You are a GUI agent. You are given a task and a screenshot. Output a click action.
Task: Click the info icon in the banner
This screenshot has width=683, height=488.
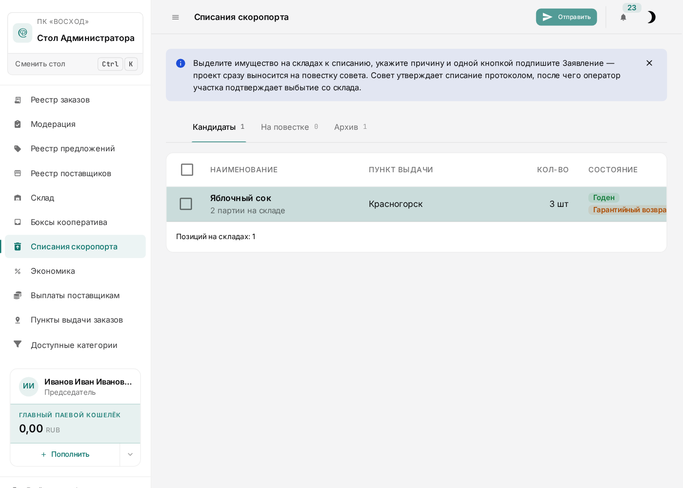(181, 63)
